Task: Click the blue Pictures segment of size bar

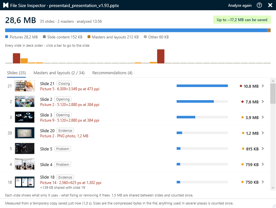Action: (136, 30)
